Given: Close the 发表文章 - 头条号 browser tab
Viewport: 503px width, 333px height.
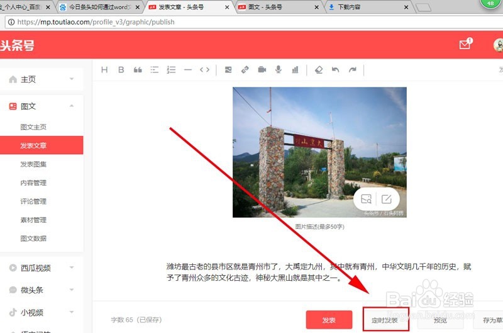Looking at the screenshot, I should point(227,7).
